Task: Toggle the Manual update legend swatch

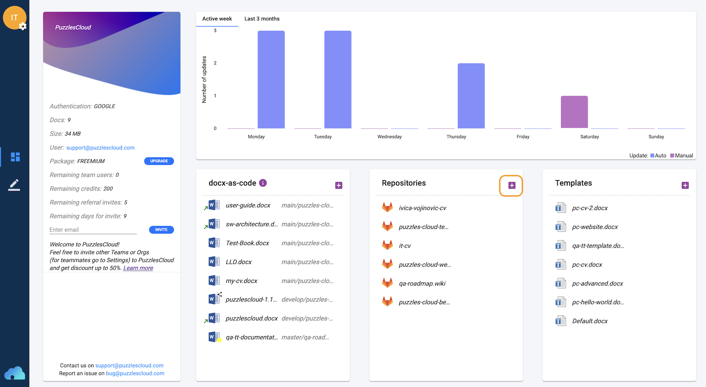Action: [672, 156]
